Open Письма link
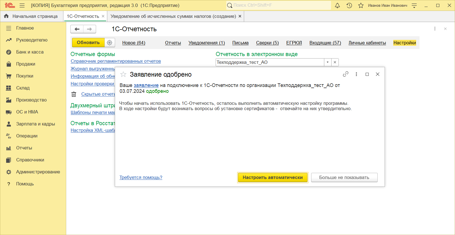This screenshot has width=455, height=235. [x=240, y=43]
